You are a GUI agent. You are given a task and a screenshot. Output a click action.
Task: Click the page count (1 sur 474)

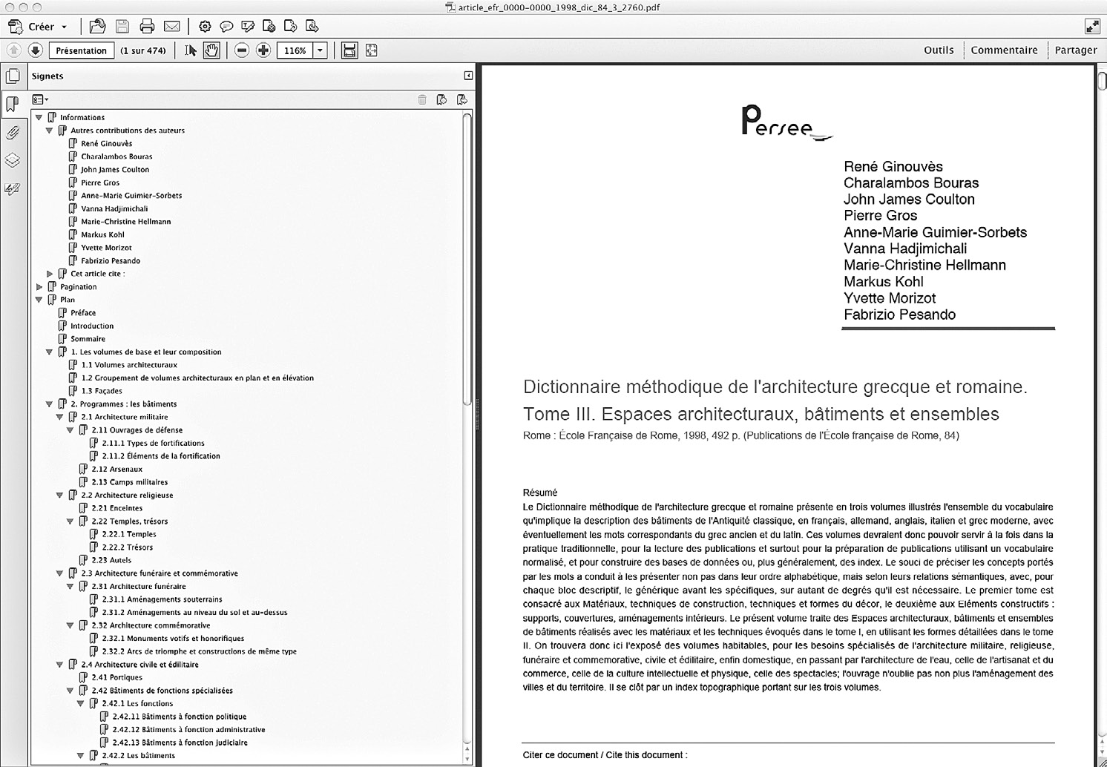click(143, 50)
